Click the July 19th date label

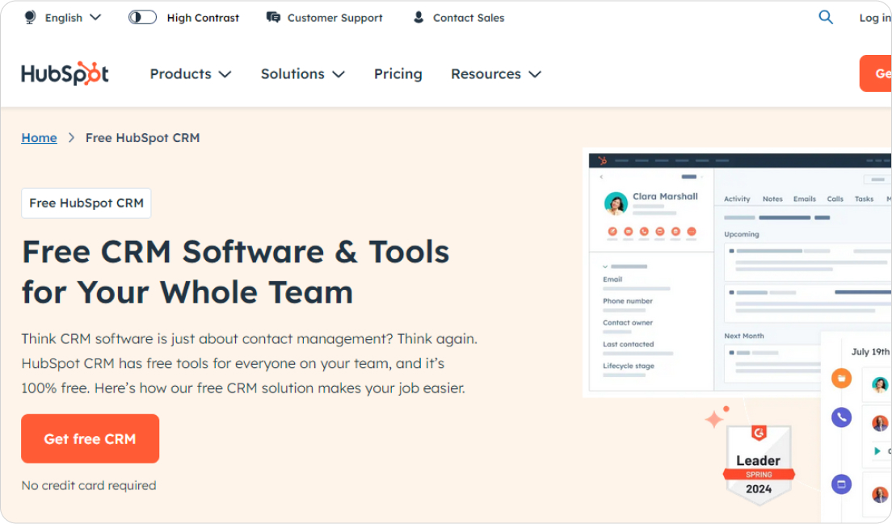click(870, 352)
